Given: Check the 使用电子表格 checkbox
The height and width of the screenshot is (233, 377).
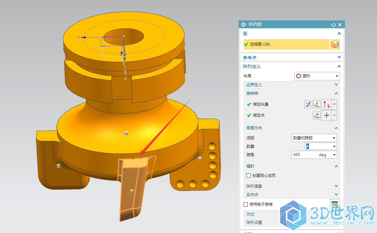Looking at the screenshot, I should point(246,204).
